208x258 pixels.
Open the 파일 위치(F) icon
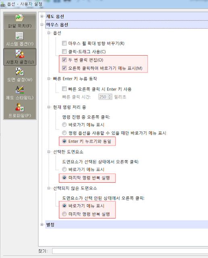pos(20,21)
